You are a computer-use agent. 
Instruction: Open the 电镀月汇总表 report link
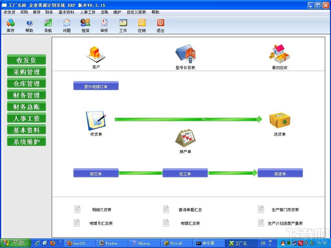[x=101, y=223]
